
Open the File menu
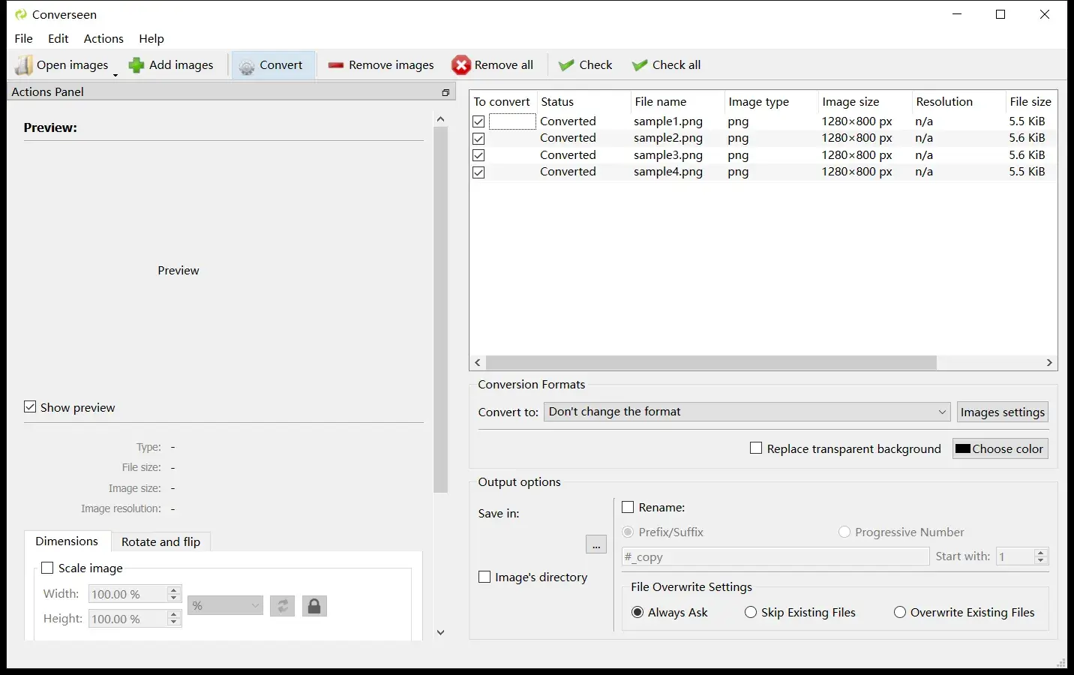point(24,38)
